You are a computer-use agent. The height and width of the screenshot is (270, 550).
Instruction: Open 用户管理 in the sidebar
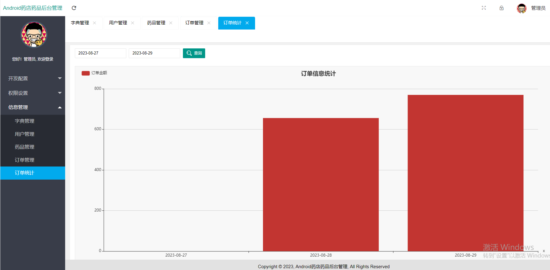(x=25, y=134)
